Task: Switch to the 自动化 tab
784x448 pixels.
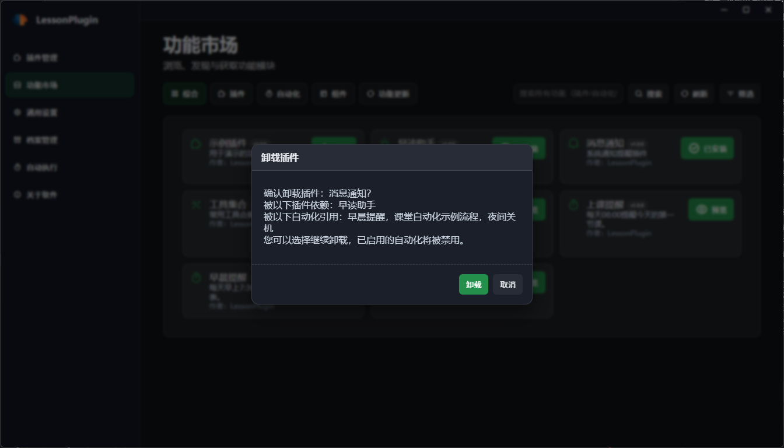Action: (x=282, y=93)
